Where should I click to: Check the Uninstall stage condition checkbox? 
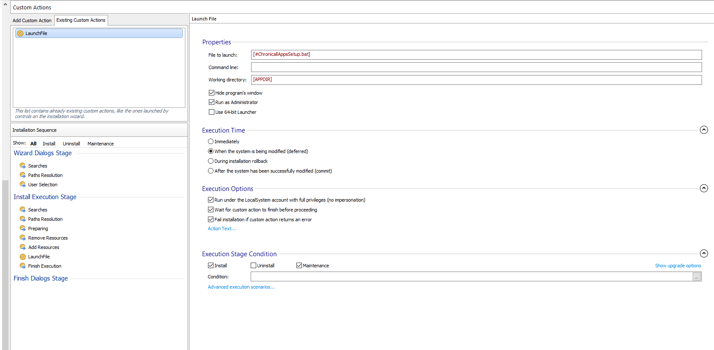click(x=253, y=265)
